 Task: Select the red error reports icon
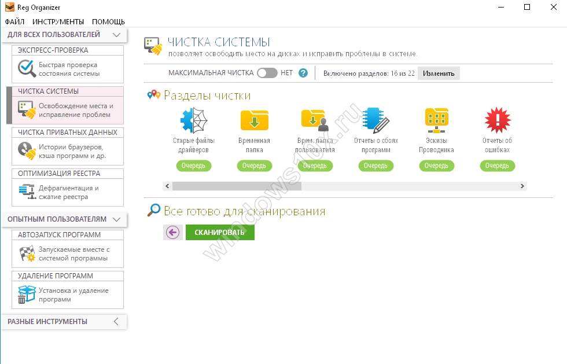[x=497, y=120]
